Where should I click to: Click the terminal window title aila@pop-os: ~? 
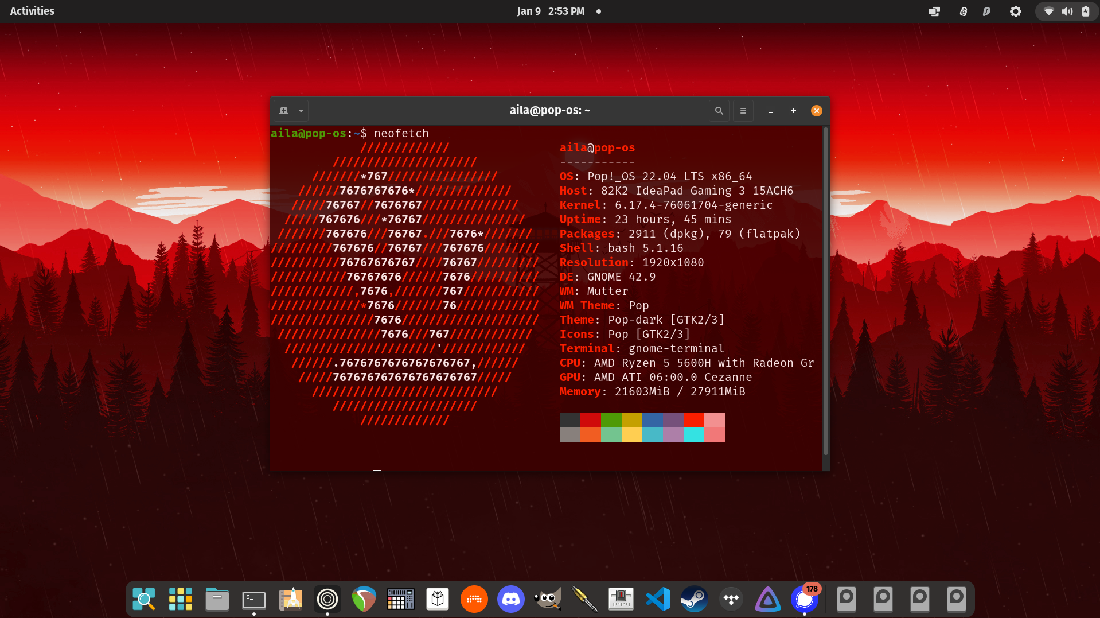(x=550, y=110)
